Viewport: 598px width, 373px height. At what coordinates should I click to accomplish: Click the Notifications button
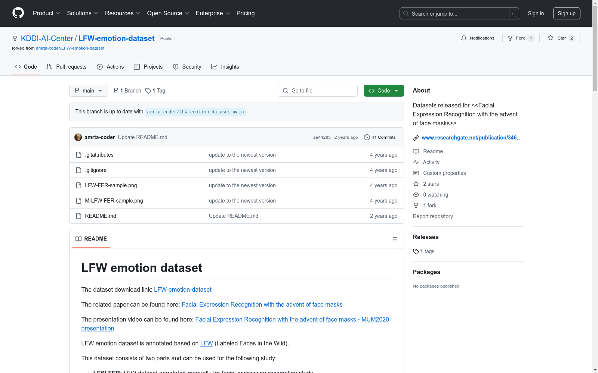pyautogui.click(x=478, y=38)
